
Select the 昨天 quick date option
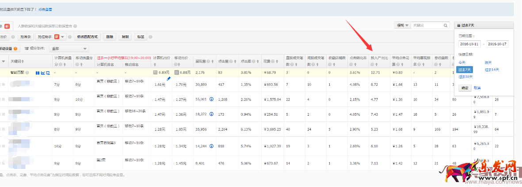coord(488,62)
